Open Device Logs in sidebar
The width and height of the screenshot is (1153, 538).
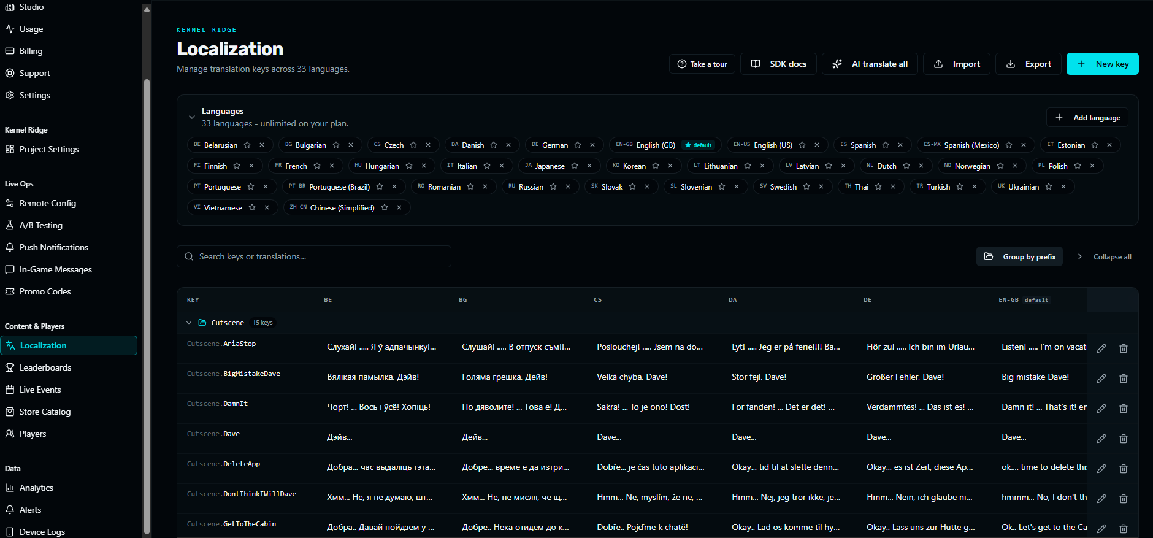[69, 532]
